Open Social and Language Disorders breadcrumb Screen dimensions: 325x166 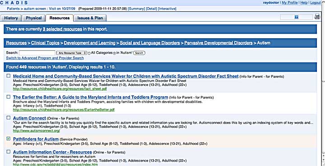click(150, 43)
